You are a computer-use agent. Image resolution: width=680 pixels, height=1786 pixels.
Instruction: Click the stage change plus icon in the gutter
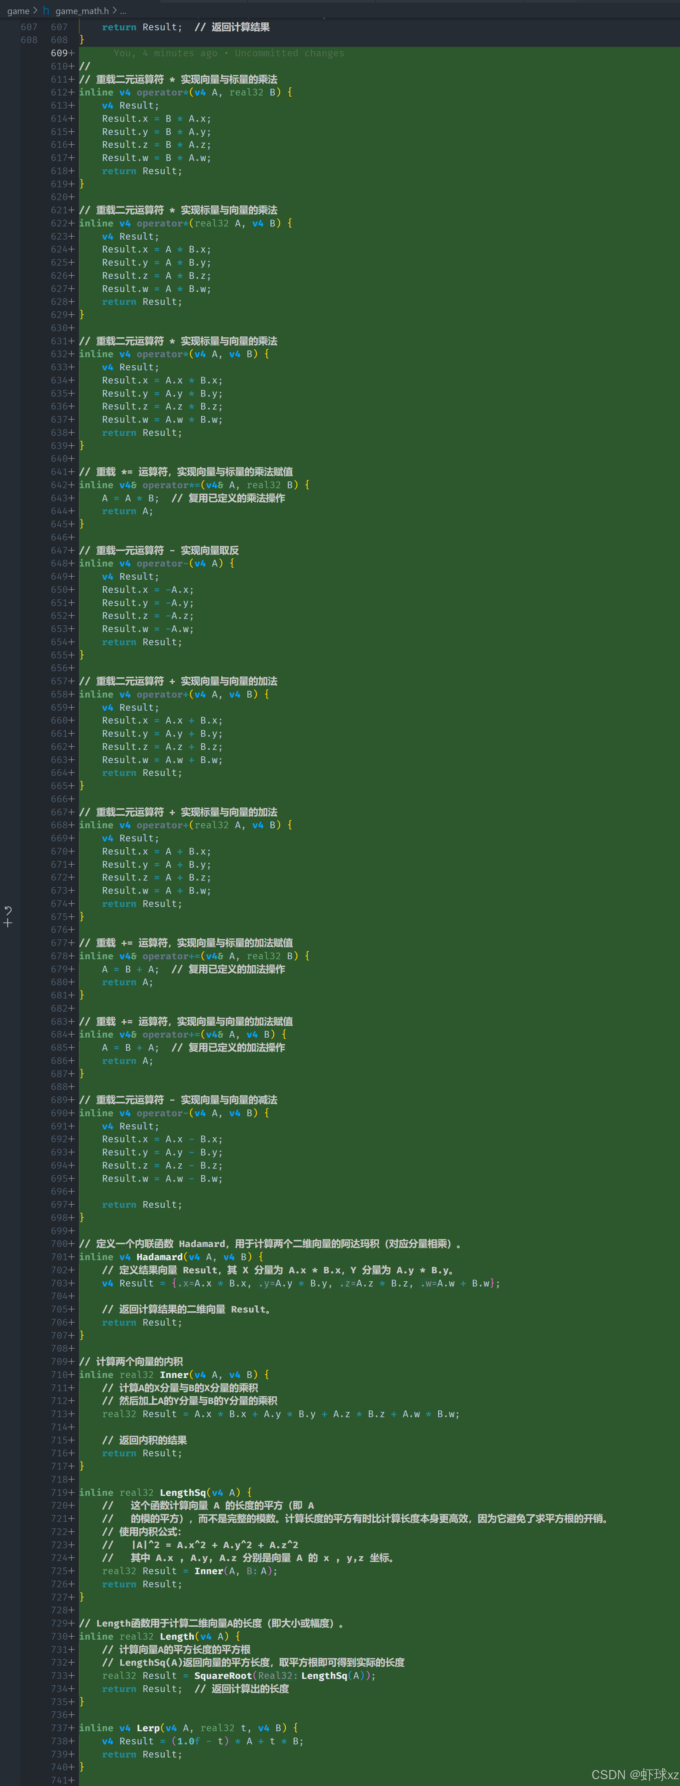click(8, 923)
